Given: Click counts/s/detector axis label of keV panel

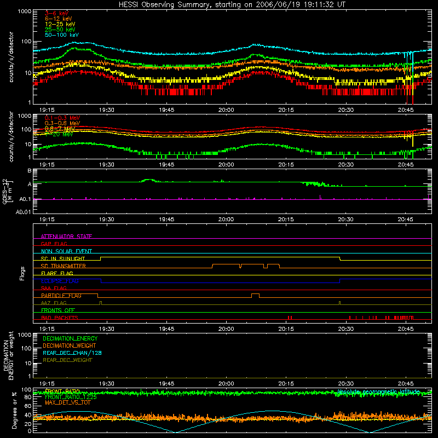Looking at the screenshot, I should pos(11,57).
